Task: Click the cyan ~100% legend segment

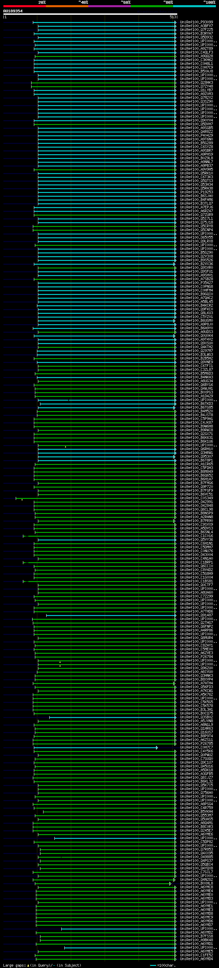Action: [x=194, y=6]
